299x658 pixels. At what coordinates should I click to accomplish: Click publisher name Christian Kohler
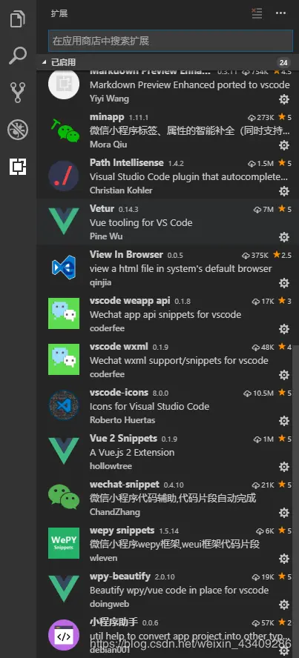121,190
